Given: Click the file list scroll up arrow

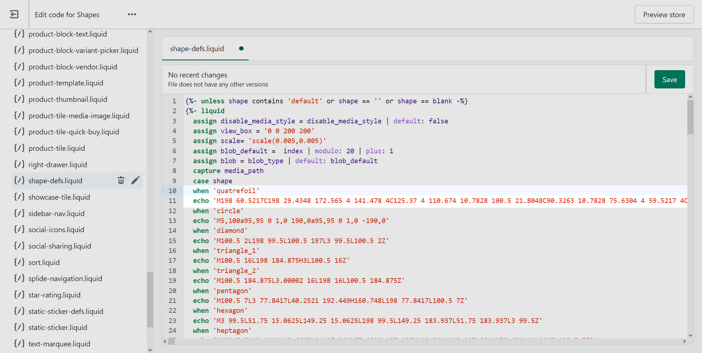Looking at the screenshot, I should coord(150,32).
